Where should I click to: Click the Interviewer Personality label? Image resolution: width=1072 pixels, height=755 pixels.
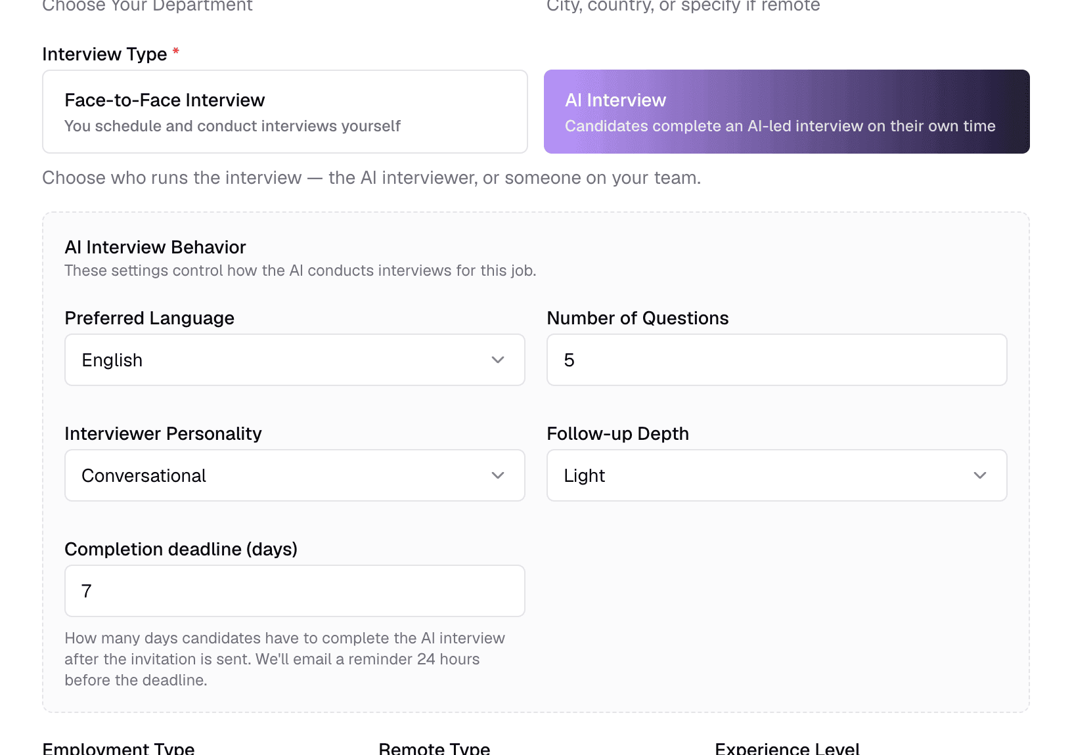pyautogui.click(x=163, y=433)
